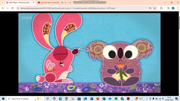Open a new browser tab
Viewport: 180px width, 101px height.
click(70, 2)
